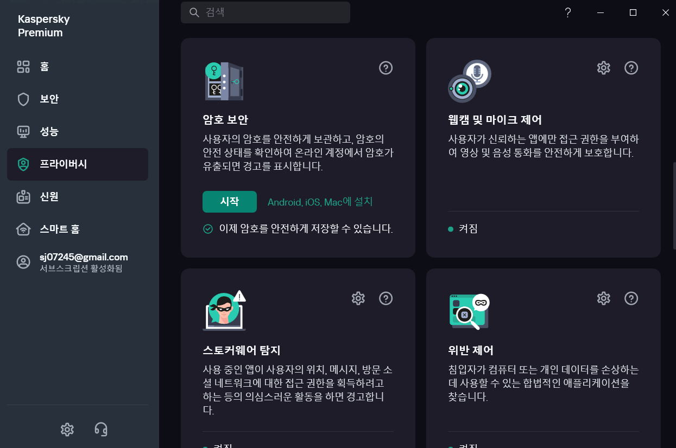Open settings gear on Stalkerware Detection card
This screenshot has height=448, width=676.
[x=358, y=298]
